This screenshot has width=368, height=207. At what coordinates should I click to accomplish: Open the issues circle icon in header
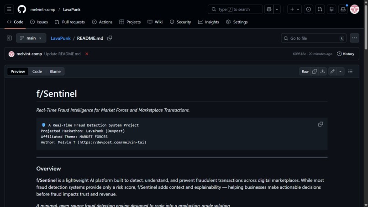pos(308,10)
